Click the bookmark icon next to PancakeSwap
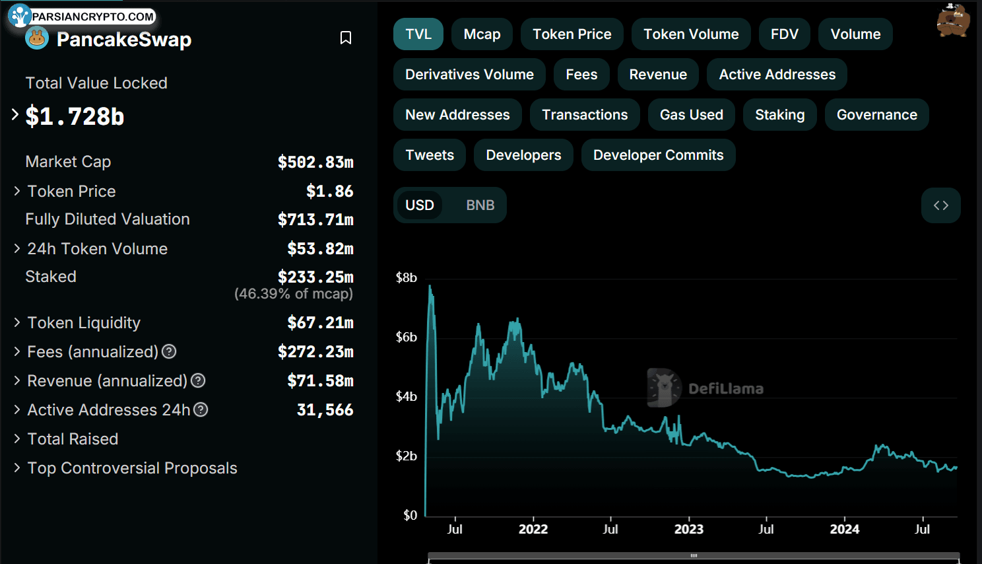 pyautogui.click(x=345, y=38)
